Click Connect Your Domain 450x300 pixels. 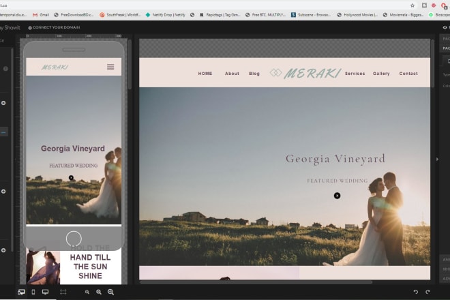pos(53,28)
